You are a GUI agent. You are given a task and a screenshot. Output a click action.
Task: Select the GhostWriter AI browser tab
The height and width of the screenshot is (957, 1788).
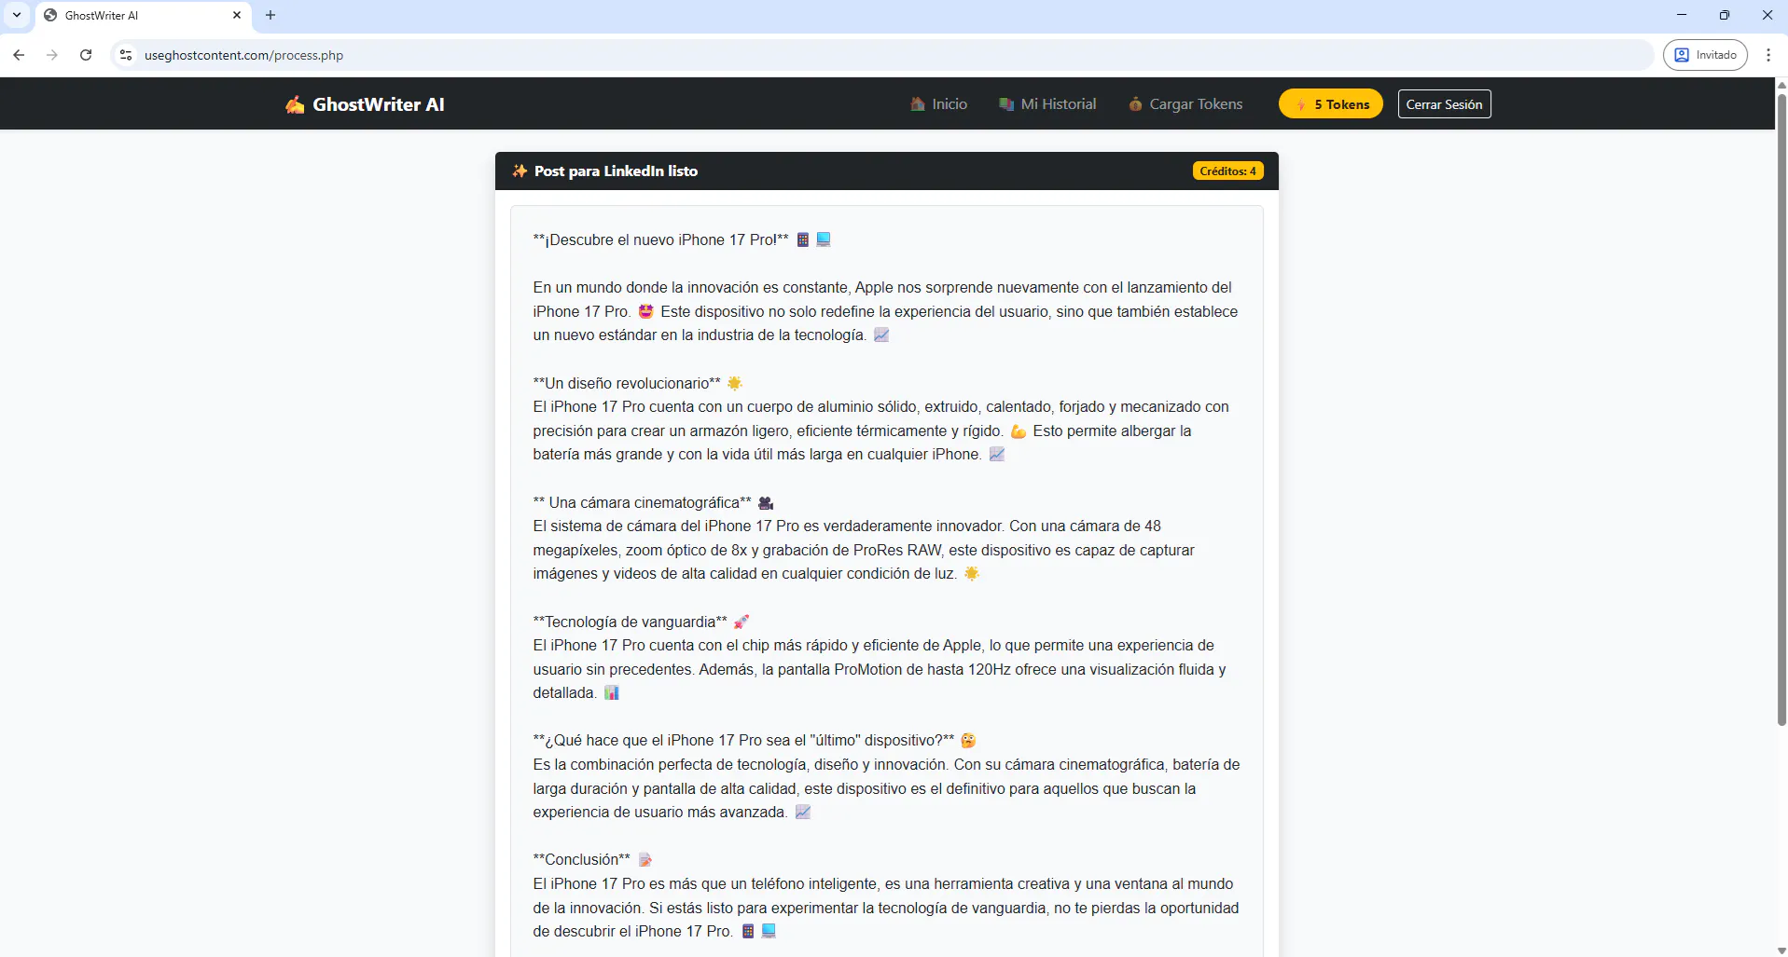point(144,16)
